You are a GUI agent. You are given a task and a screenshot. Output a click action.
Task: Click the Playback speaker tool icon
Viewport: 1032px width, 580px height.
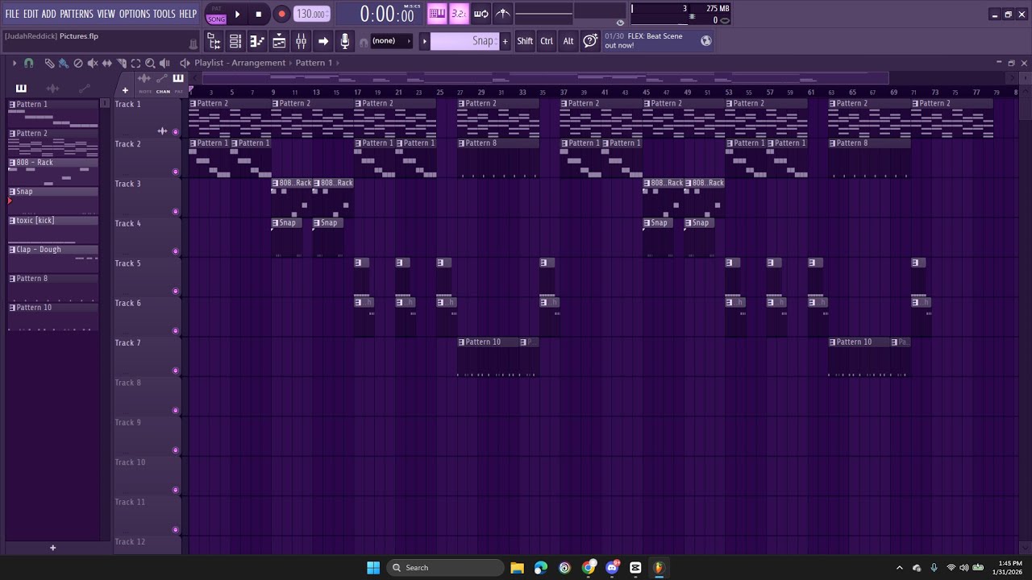click(x=164, y=63)
